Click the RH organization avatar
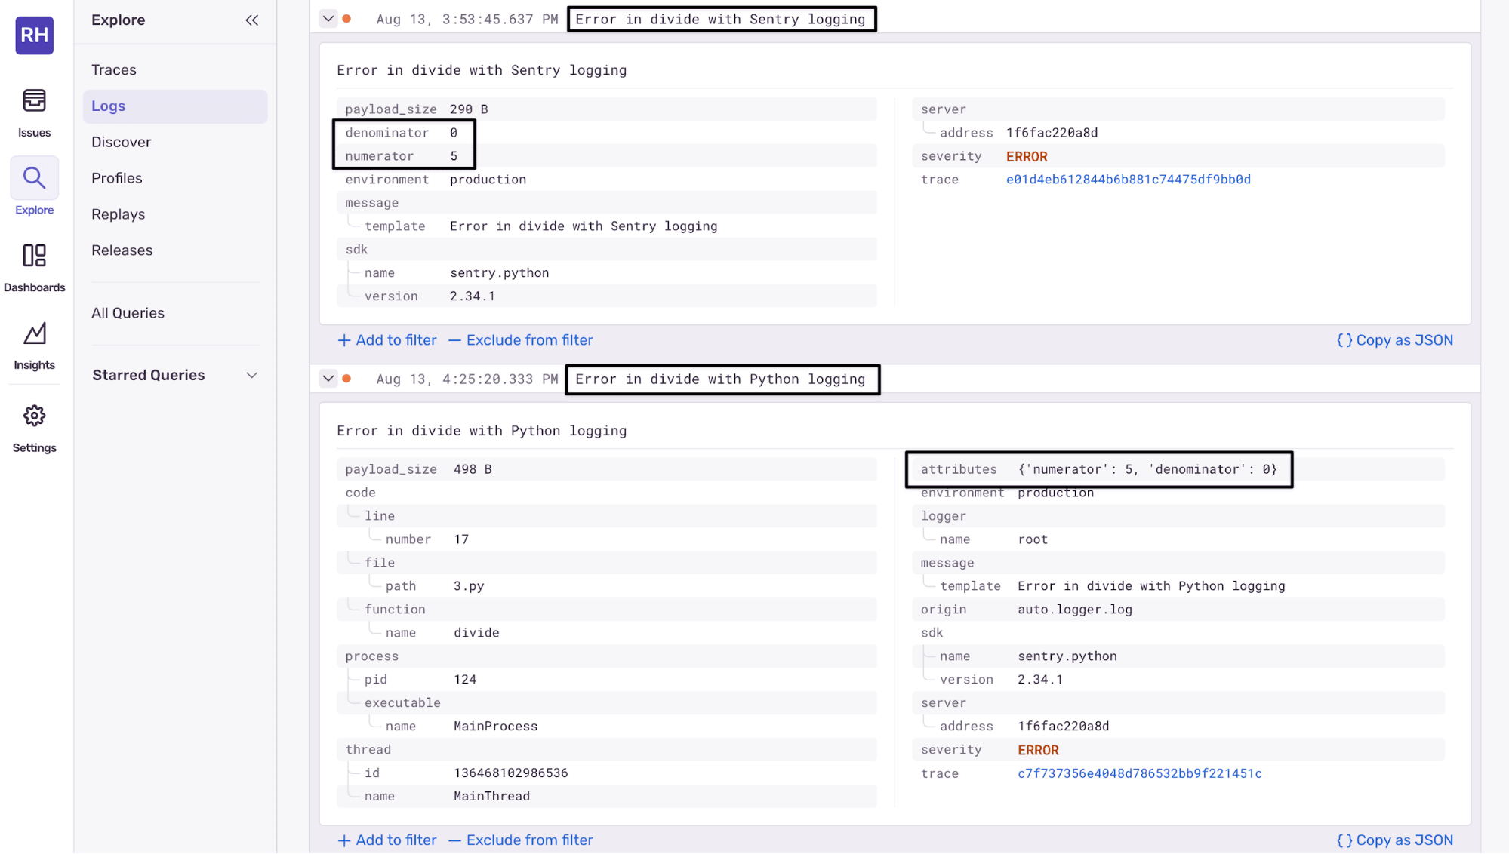 [34, 35]
